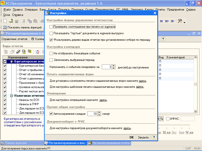Toggle Показывать пустые документы в журнале выгрузки
This screenshot has width=202, height=151.
[x=51, y=33]
